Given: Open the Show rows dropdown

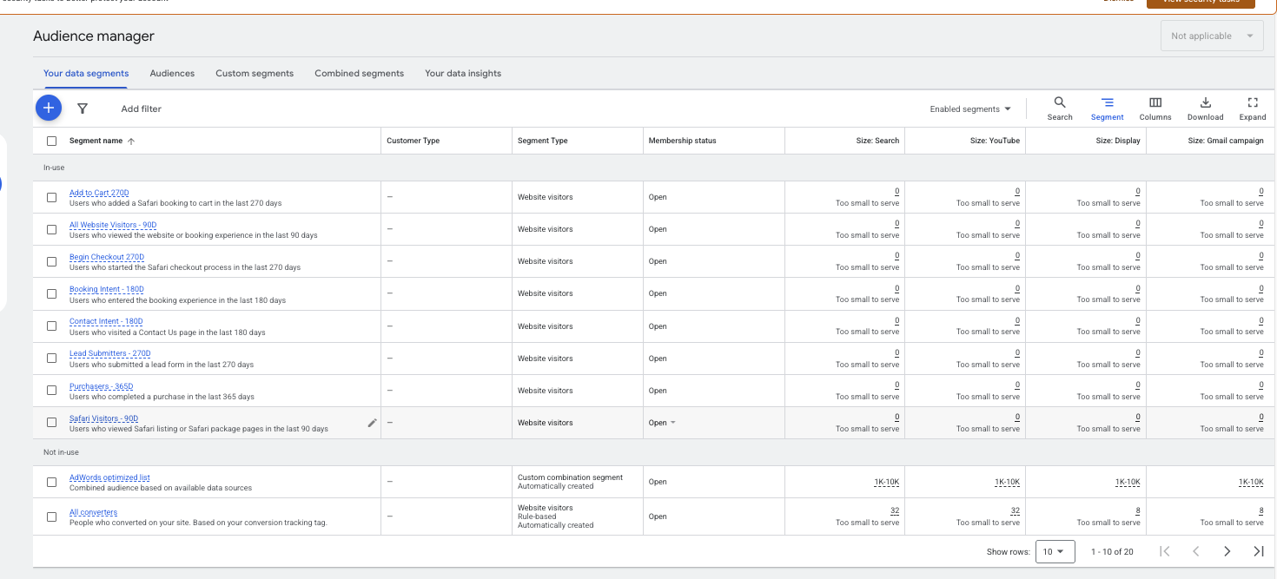Looking at the screenshot, I should [x=1055, y=551].
